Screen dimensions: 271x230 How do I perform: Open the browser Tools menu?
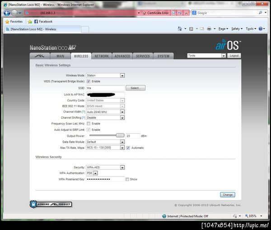tap(251, 29)
